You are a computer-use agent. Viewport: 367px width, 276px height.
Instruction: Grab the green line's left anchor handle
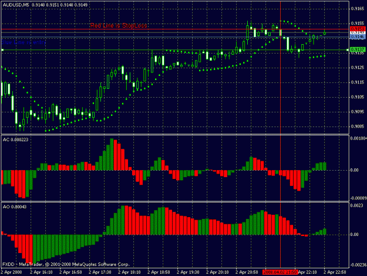(x=2, y=50)
